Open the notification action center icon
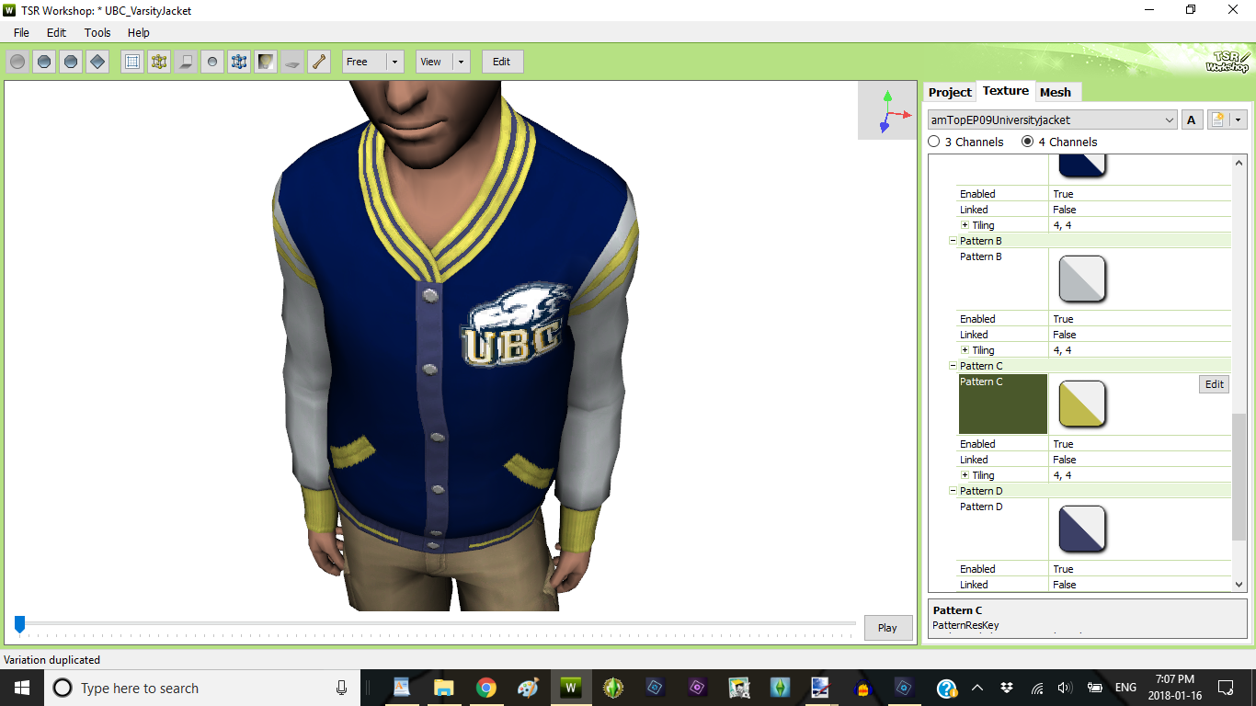This screenshot has width=1256, height=706. (1226, 688)
